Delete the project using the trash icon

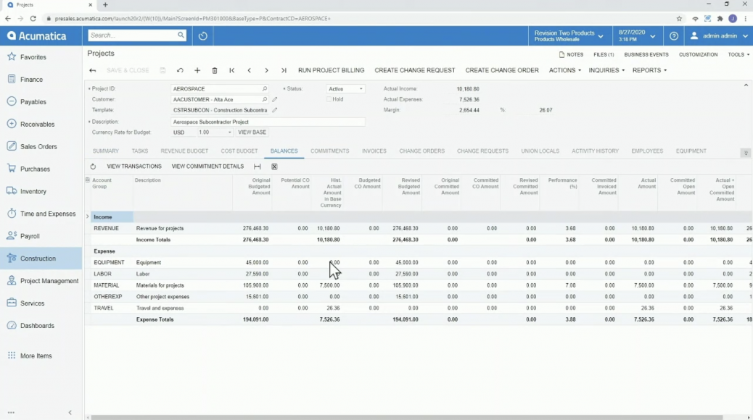pyautogui.click(x=214, y=70)
